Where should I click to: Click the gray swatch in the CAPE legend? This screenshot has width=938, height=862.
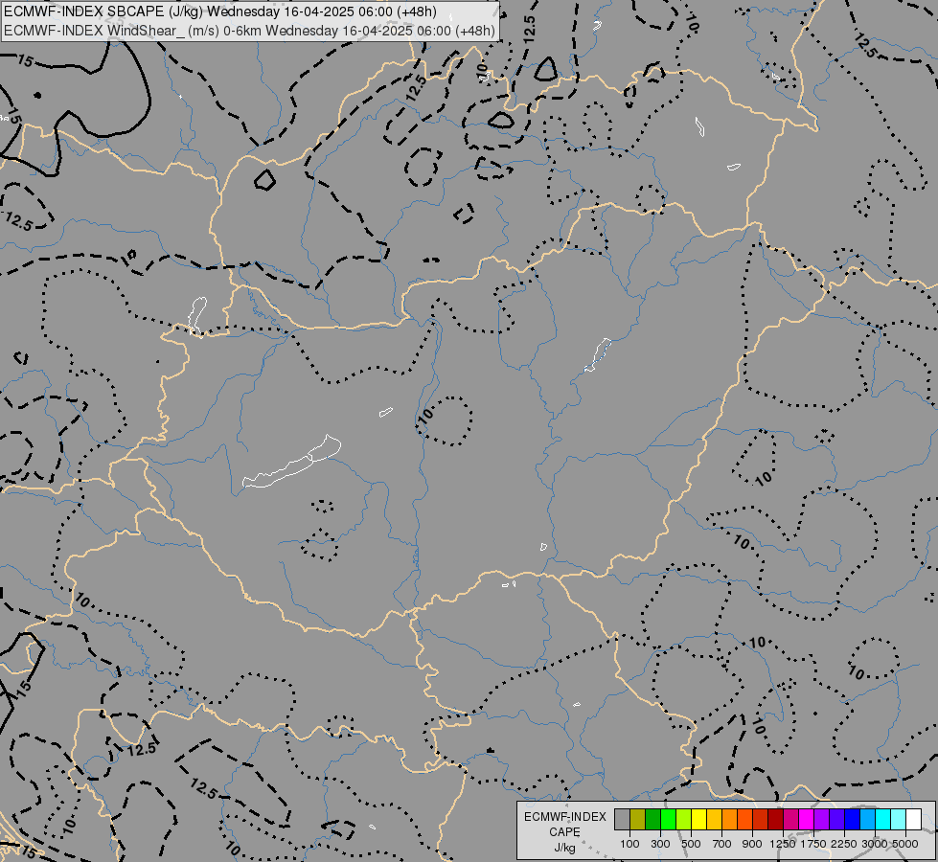point(622,819)
